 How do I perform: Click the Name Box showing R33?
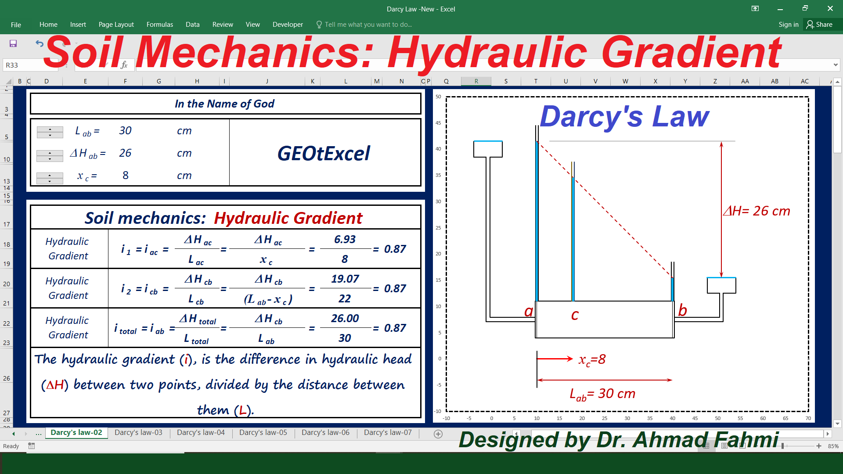point(31,65)
